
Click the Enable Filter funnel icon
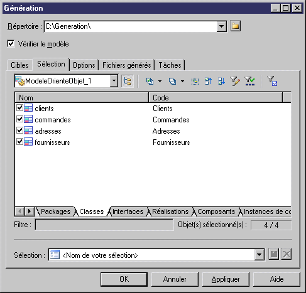click(x=249, y=81)
